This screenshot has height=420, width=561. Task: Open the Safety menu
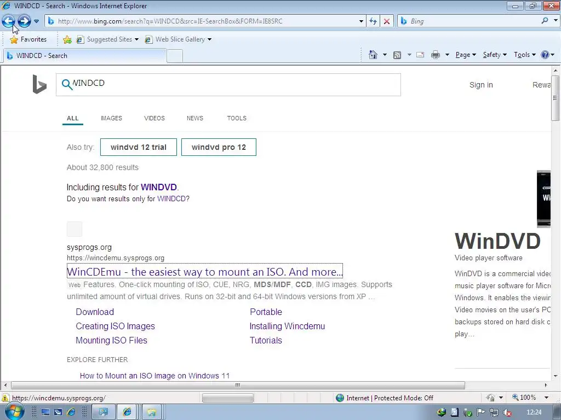[495, 55]
